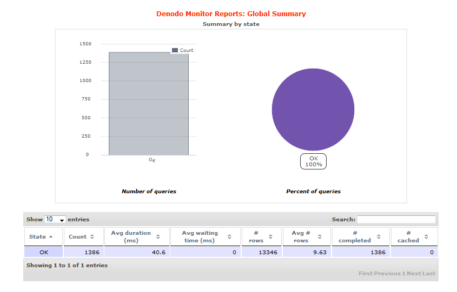Select the 13346 rows cell
This screenshot has height=292, width=457.
click(262, 253)
